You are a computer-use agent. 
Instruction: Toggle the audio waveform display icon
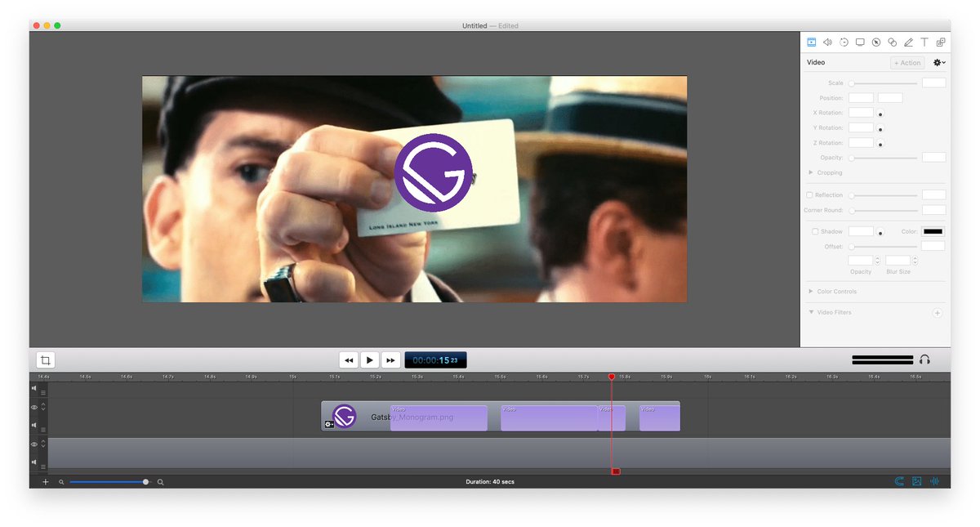tap(935, 481)
